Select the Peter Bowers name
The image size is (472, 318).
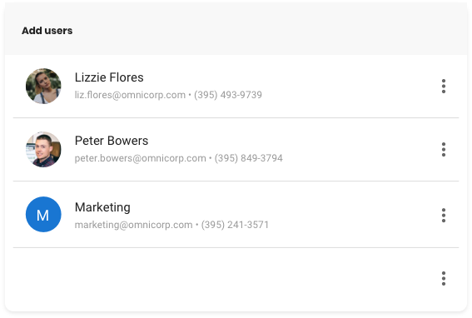(112, 141)
